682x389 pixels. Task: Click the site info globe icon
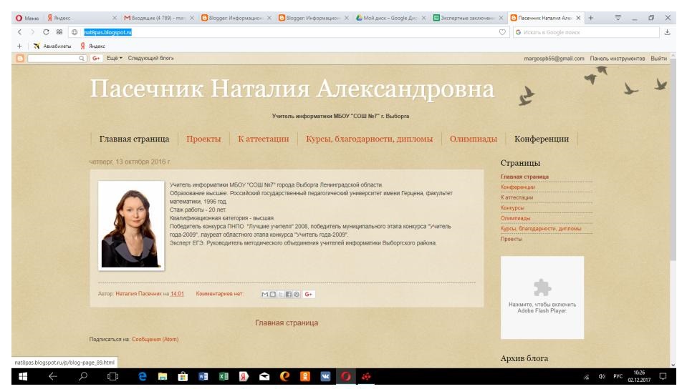click(75, 32)
